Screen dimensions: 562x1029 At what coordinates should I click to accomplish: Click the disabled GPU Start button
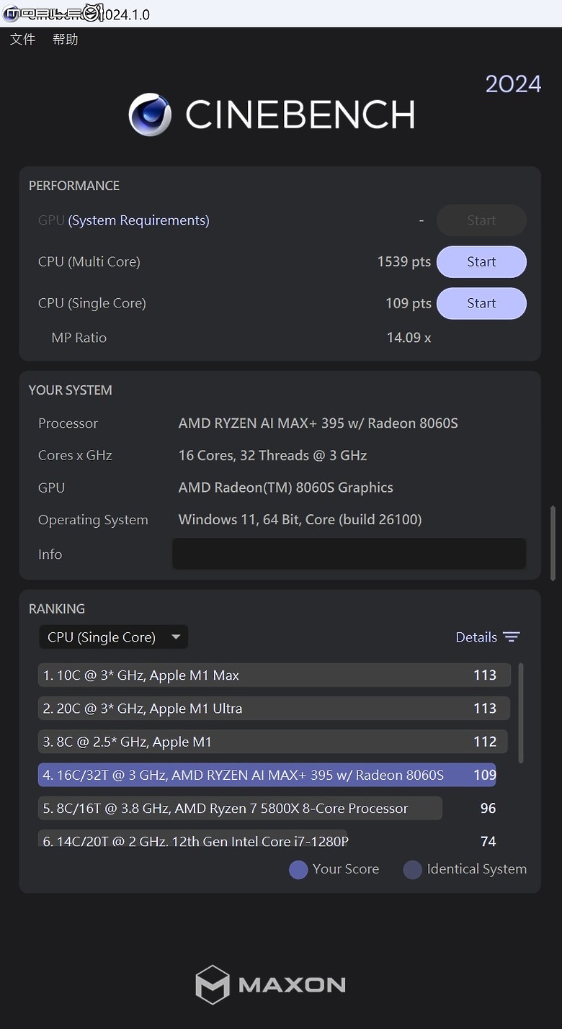click(x=481, y=220)
